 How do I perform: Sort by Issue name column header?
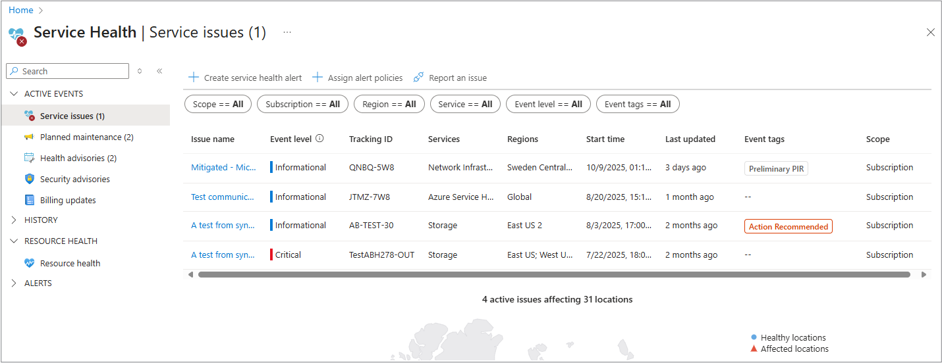pos(213,139)
